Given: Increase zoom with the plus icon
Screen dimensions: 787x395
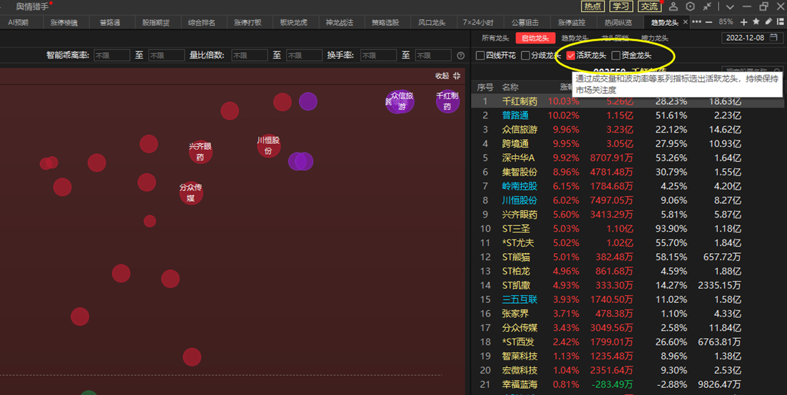Looking at the screenshot, I should tap(744, 22).
